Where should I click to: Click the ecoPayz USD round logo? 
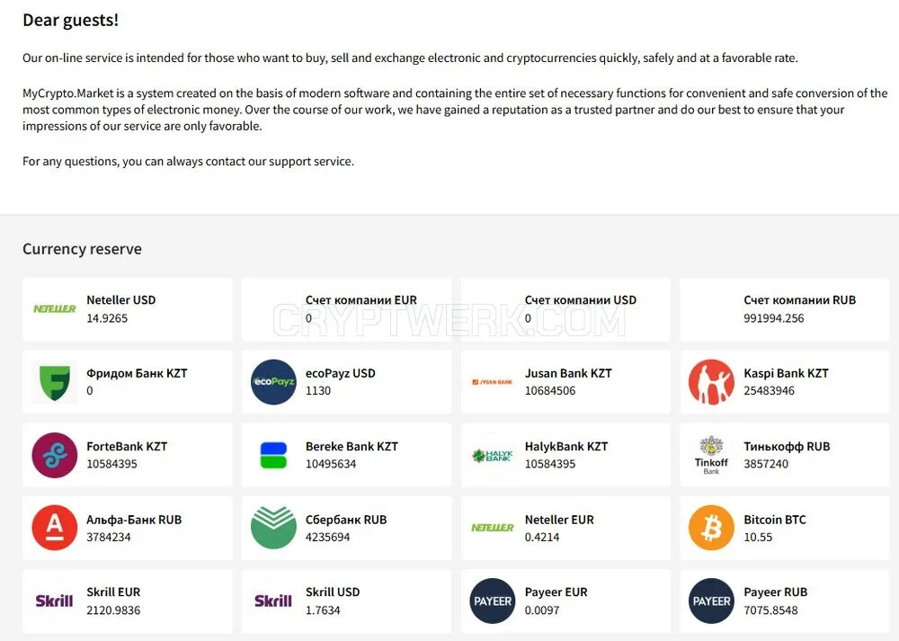pyautogui.click(x=273, y=382)
